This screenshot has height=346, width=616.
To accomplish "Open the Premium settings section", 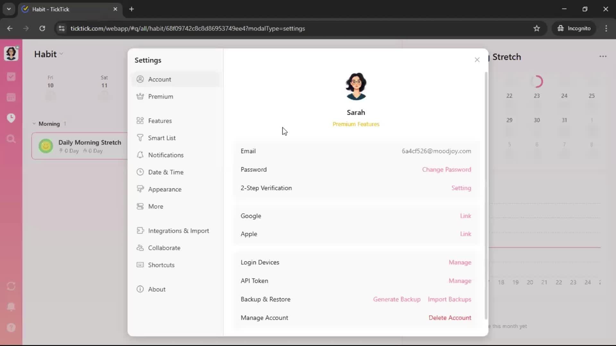I will (160, 96).
